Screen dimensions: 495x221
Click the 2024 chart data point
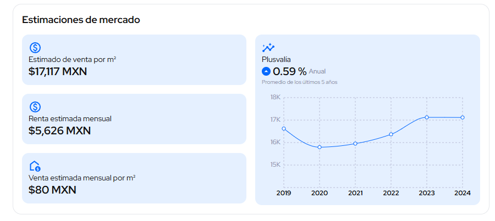pos(463,117)
